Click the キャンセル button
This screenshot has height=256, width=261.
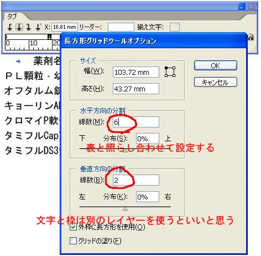pyautogui.click(x=215, y=82)
